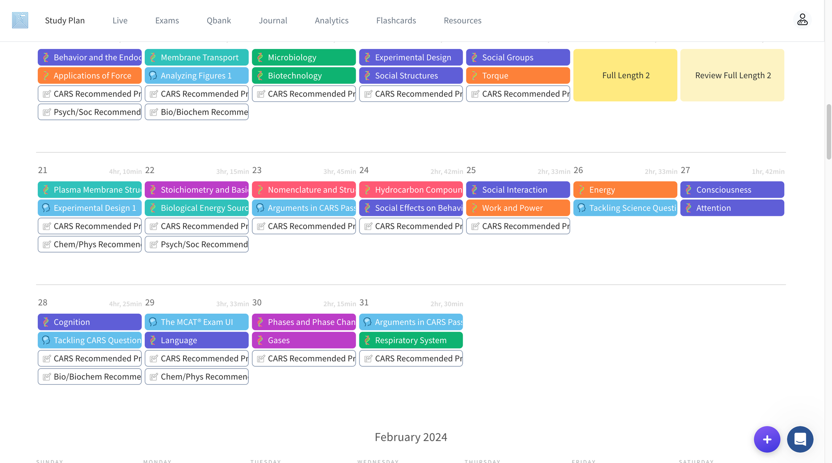
Task: Click pencil icon on Psych/Soc task, day 22
Action: point(154,245)
